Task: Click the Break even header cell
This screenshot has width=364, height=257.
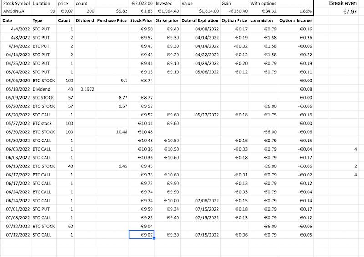Action: pyautogui.click(x=344, y=3)
